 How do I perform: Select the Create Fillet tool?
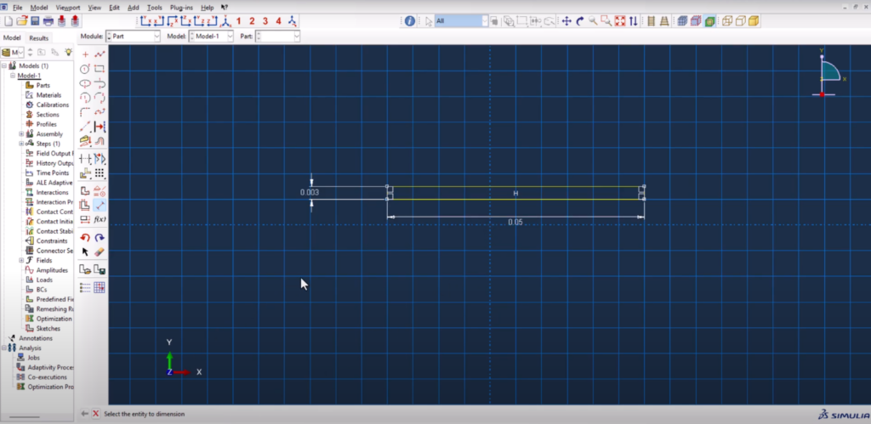point(85,112)
